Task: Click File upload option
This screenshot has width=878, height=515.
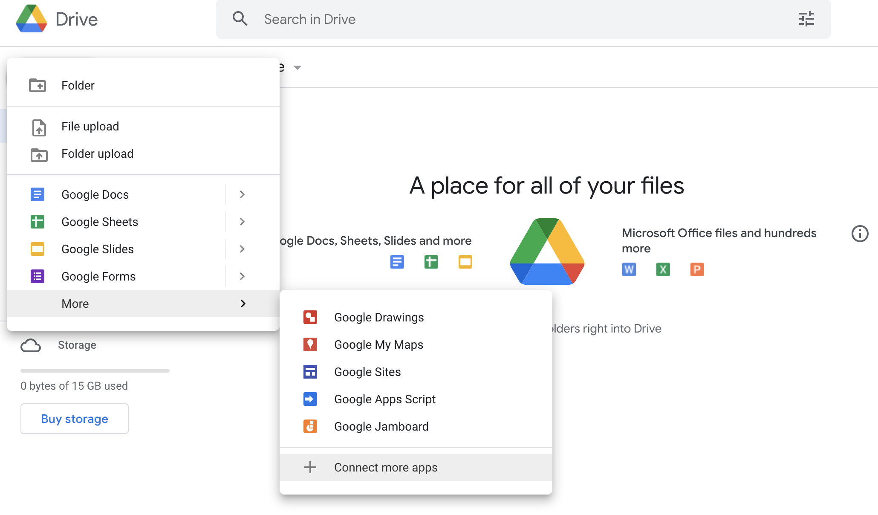Action: pos(90,126)
